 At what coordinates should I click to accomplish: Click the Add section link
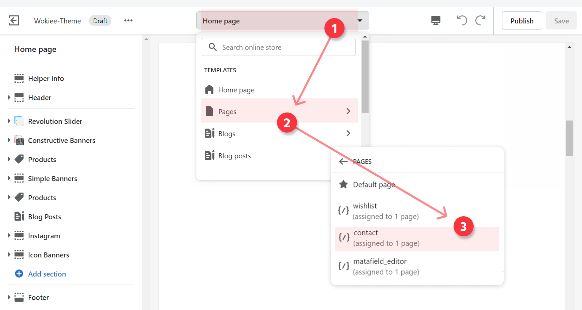(47, 274)
